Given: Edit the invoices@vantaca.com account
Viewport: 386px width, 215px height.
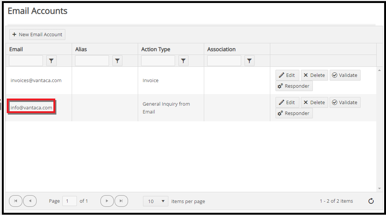Looking at the screenshot, I should [x=287, y=75].
